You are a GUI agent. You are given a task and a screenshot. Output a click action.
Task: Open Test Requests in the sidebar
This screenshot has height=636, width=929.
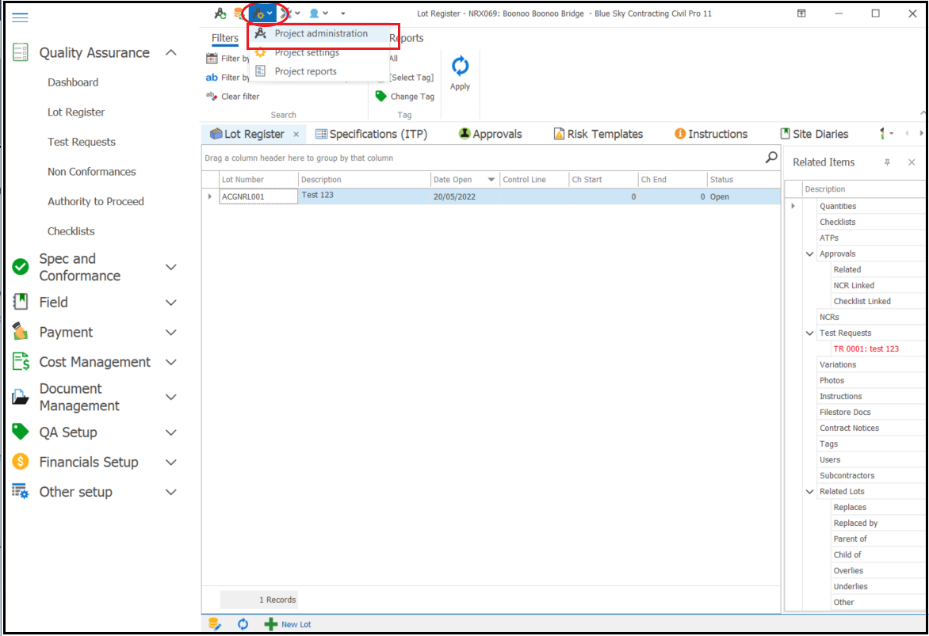[x=81, y=142]
